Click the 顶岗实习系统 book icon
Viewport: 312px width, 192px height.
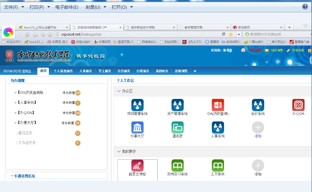[x=177, y=166]
